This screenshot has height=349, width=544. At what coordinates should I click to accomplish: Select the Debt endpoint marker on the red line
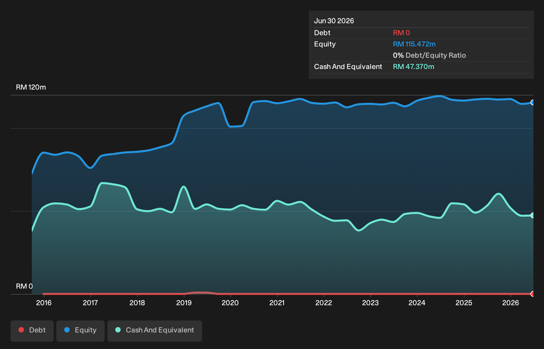(x=533, y=294)
